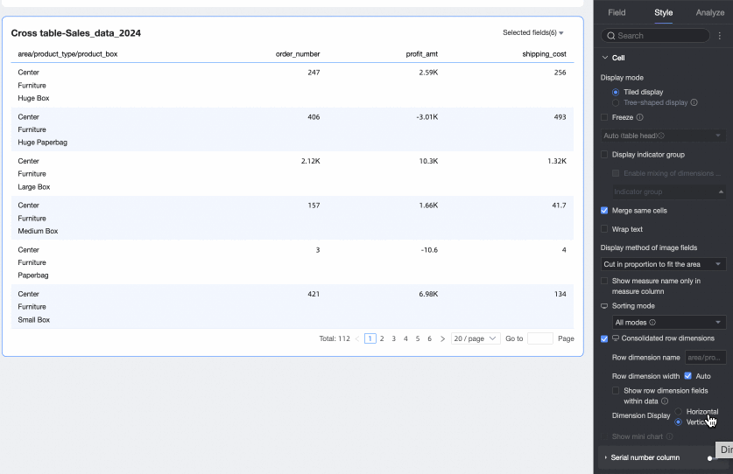Select Tree-shaped display radio option

tap(616, 102)
